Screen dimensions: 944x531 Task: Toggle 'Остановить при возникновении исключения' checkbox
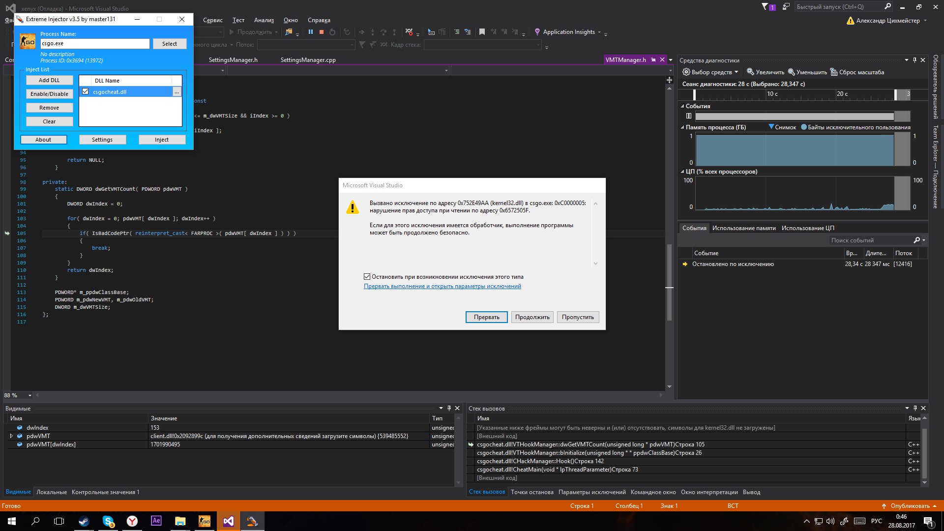pos(367,277)
